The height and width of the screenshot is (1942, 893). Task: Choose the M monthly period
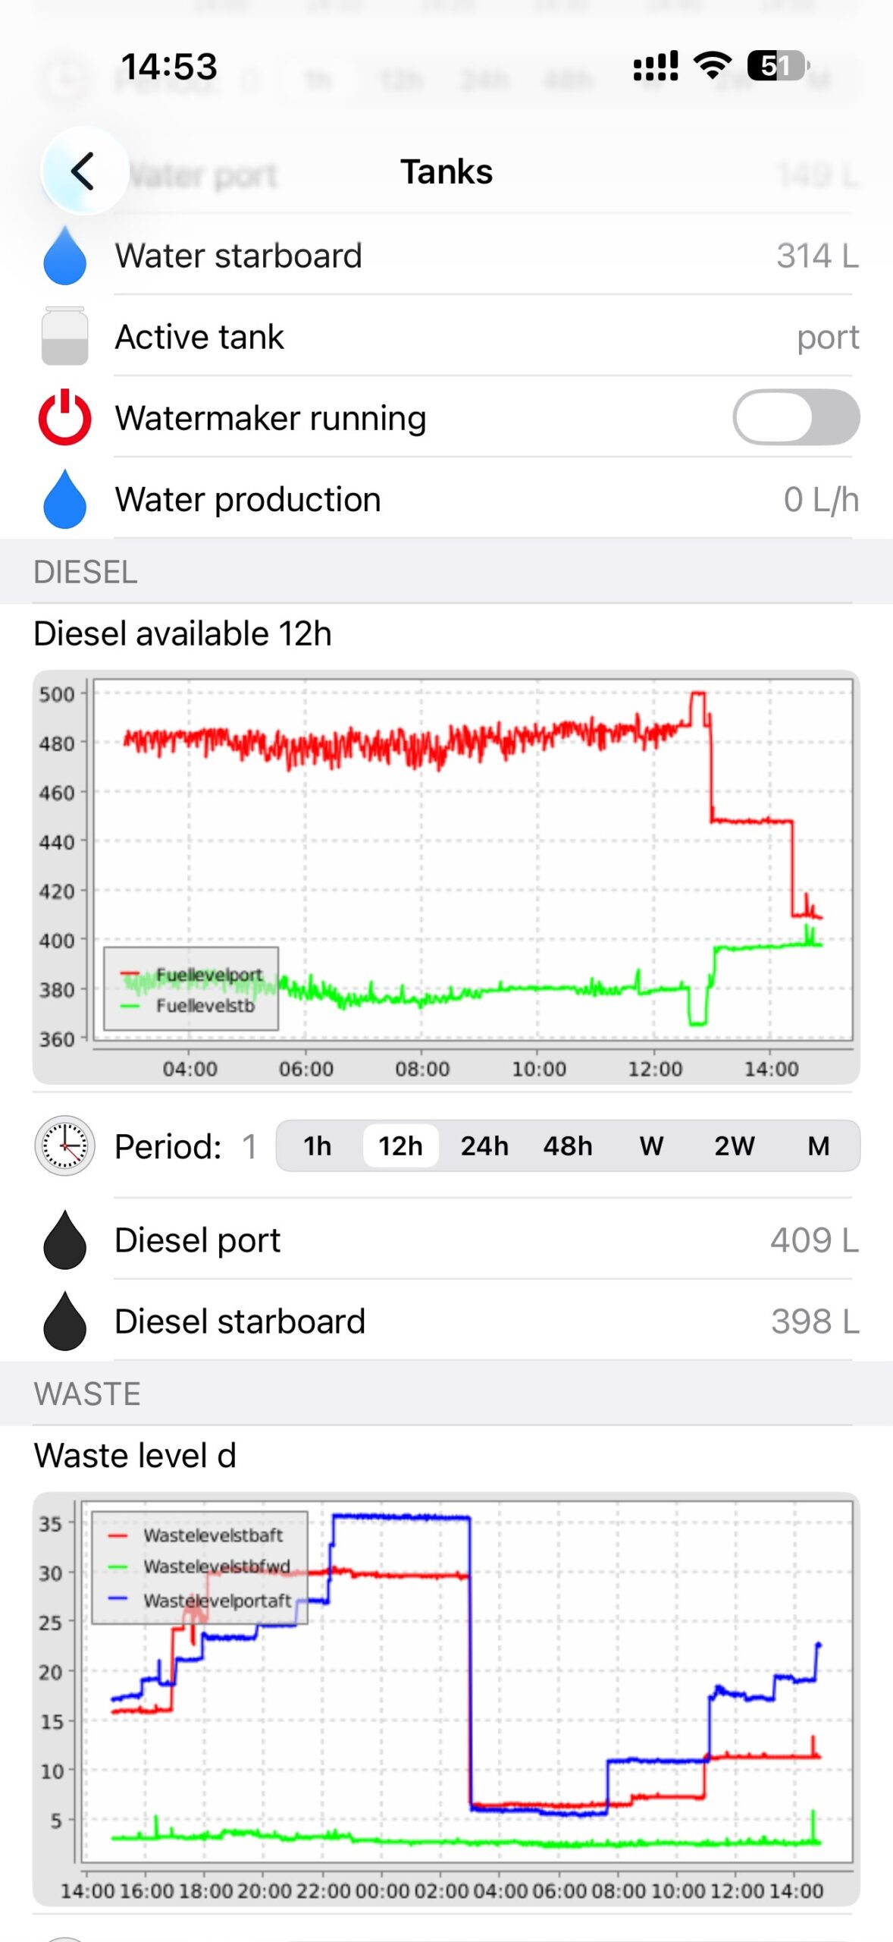(818, 1145)
